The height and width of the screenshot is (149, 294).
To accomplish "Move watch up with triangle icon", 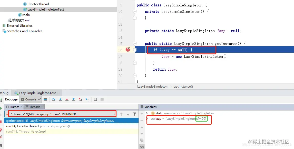I will [x=142, y=127].
